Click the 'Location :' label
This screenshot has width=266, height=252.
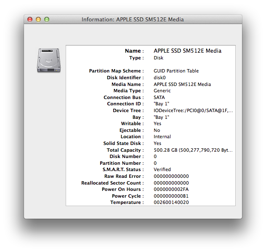(132, 137)
